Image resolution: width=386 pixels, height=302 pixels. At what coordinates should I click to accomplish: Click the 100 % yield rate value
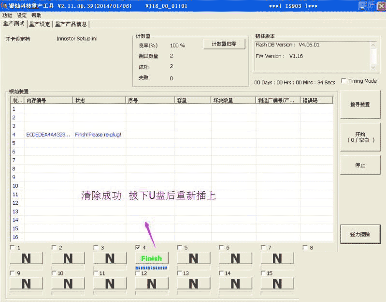(177, 45)
